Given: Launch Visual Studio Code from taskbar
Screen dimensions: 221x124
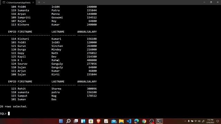Looking at the screenshot, I should click(x=129, y=121).
